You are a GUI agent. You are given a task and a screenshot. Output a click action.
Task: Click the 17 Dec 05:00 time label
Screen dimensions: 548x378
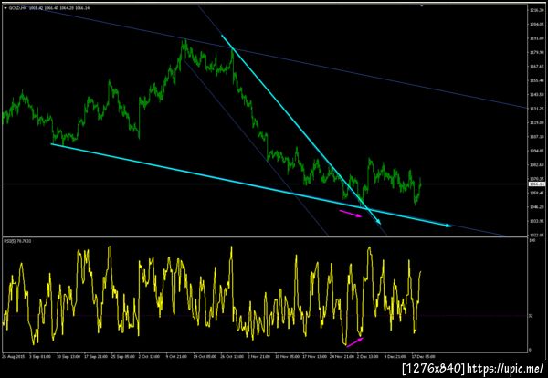click(x=426, y=357)
